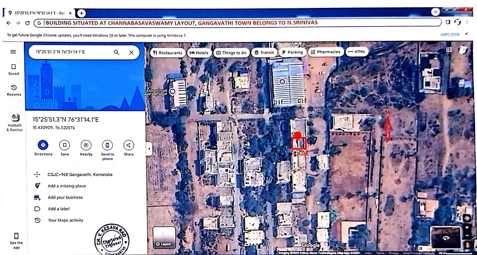
Task: Open a new browser tab with plus
Action: 81,13
